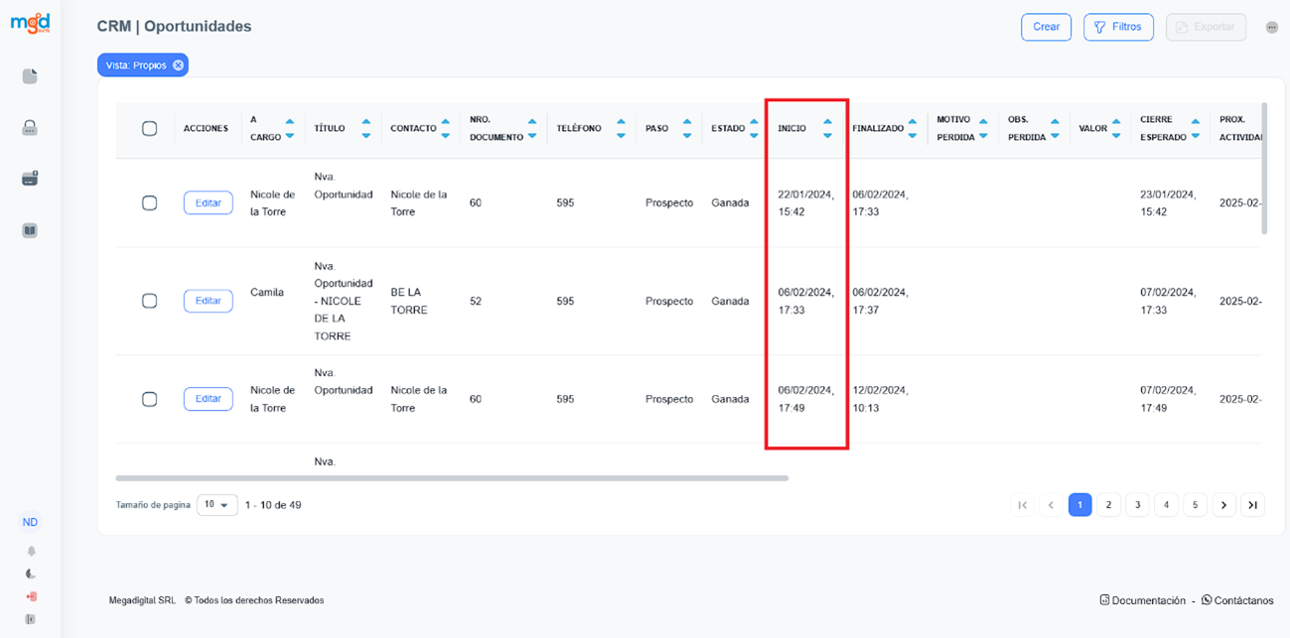Remove the 'Vista: Propios' filter chip
1290x638 pixels.
pos(178,65)
